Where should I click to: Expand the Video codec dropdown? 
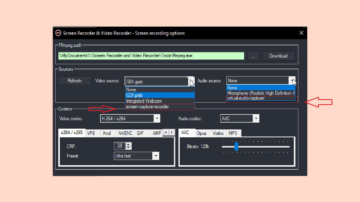[x=157, y=119]
